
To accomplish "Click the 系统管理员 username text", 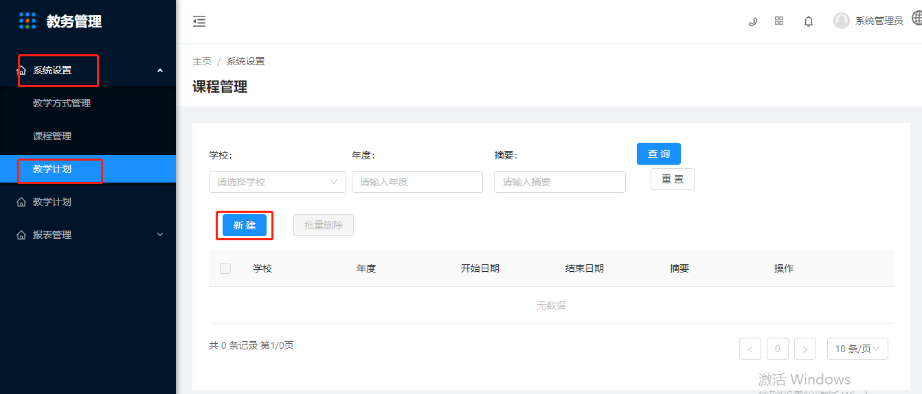I will pyautogui.click(x=879, y=21).
